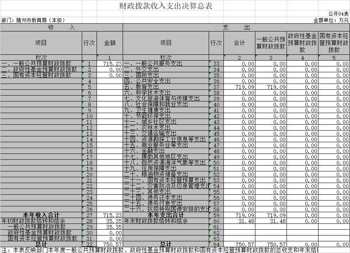Select the 八、社会保障和就业支出 cell
This screenshot has height=253, width=350.
156,105
